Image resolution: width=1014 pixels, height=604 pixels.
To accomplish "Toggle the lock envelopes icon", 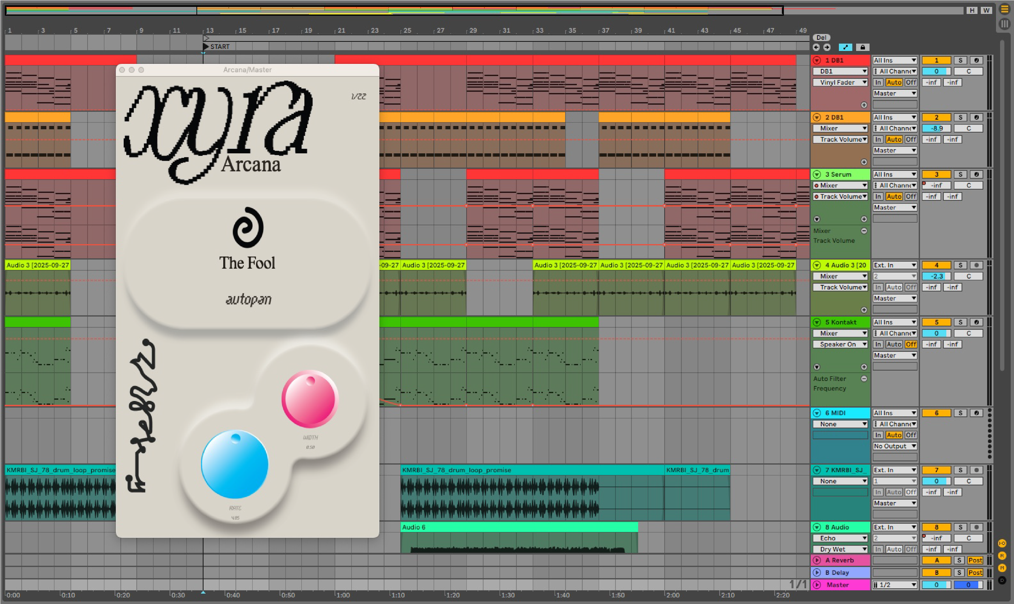I will coord(862,47).
